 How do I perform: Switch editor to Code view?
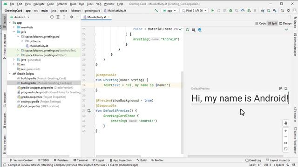pyautogui.click(x=260, y=23)
